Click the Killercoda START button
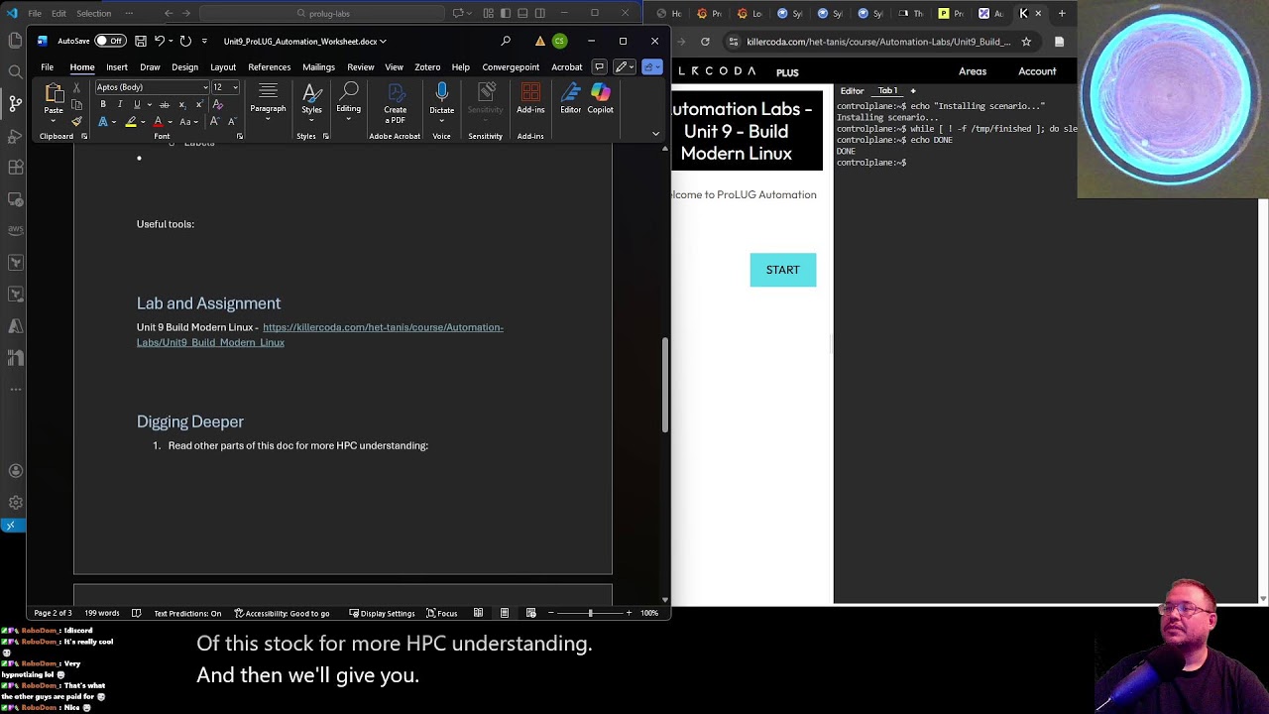 (x=783, y=270)
